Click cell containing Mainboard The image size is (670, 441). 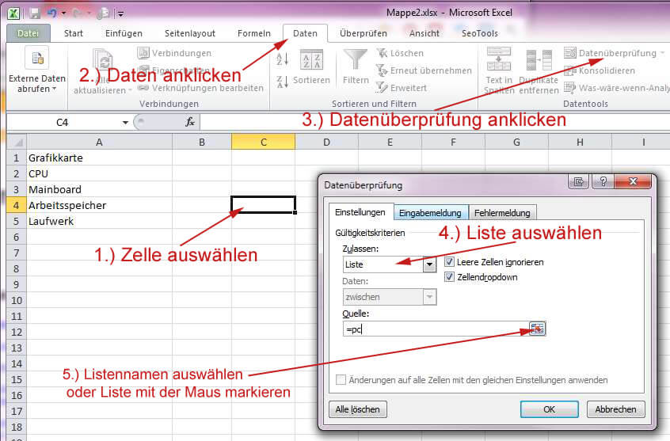99,189
